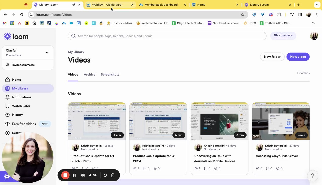Toggle the browser side panel
Image resolution: width=322 pixels, height=185 pixels.
coord(300,15)
